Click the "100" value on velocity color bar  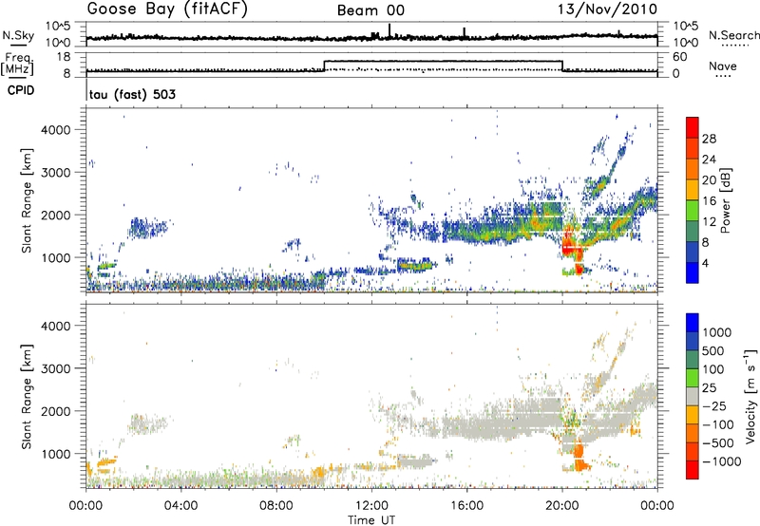(713, 369)
